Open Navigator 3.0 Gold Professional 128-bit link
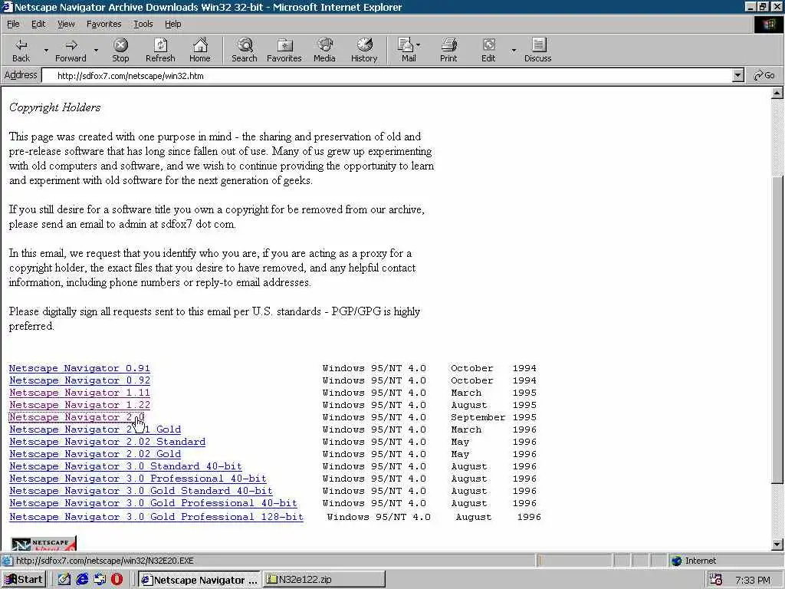This screenshot has height=589, width=785. pyautogui.click(x=156, y=517)
